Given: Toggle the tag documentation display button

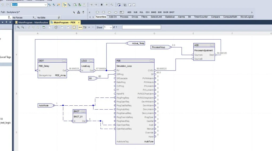Looking at the screenshot, I should pos(80,27).
